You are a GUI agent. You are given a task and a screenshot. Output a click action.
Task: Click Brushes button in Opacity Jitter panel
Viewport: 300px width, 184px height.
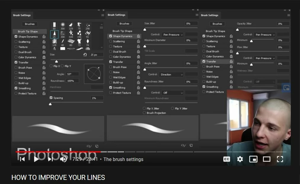pyautogui.click(x=217, y=24)
